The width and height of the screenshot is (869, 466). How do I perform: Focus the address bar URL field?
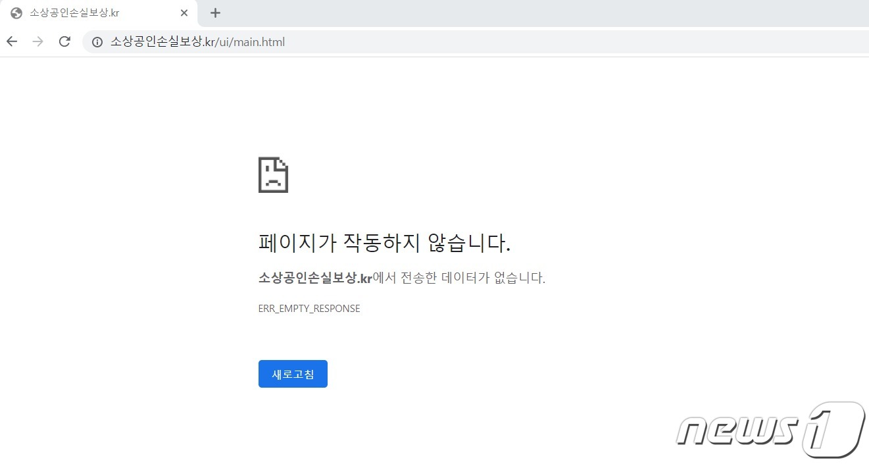(526, 42)
